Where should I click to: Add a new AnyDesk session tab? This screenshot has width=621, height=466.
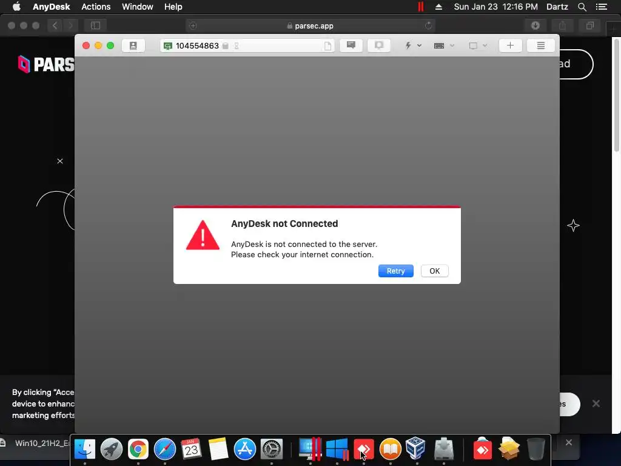[510, 46]
